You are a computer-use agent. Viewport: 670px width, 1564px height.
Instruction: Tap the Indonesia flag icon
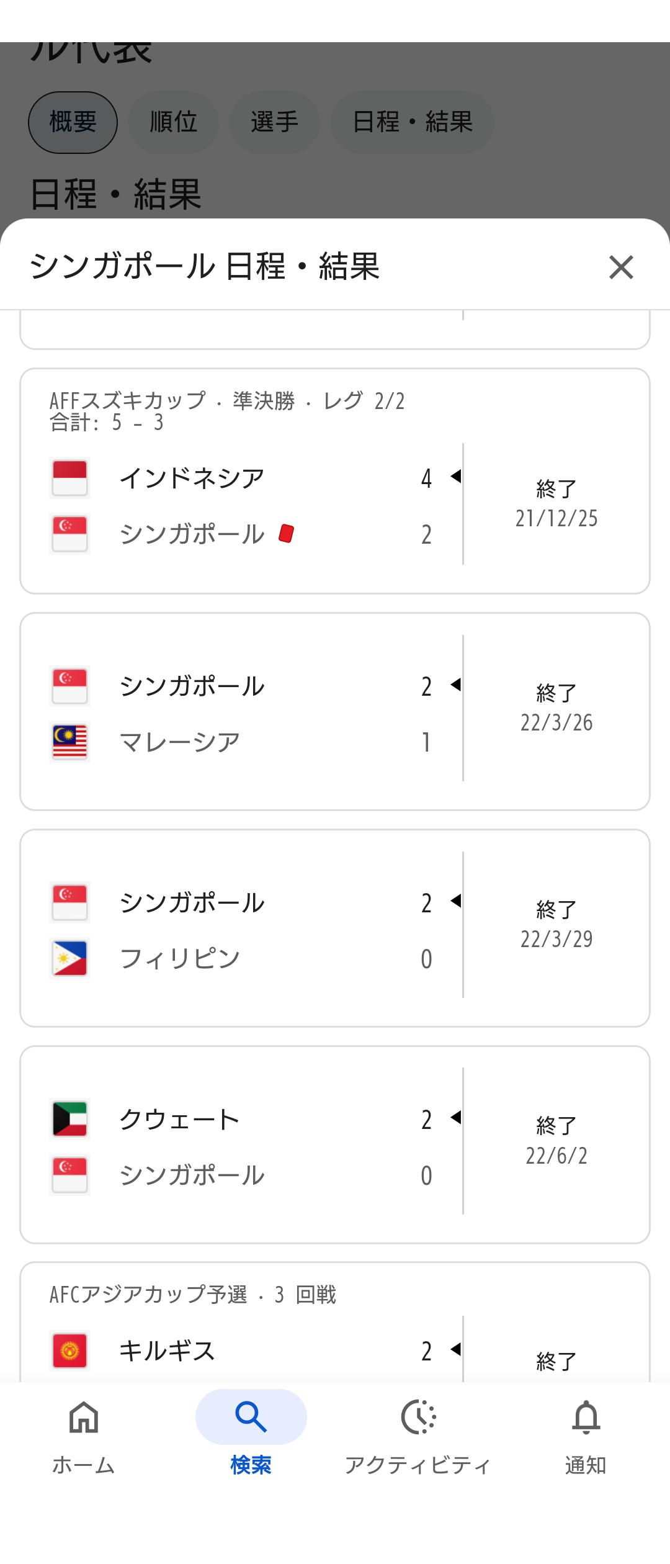[69, 478]
